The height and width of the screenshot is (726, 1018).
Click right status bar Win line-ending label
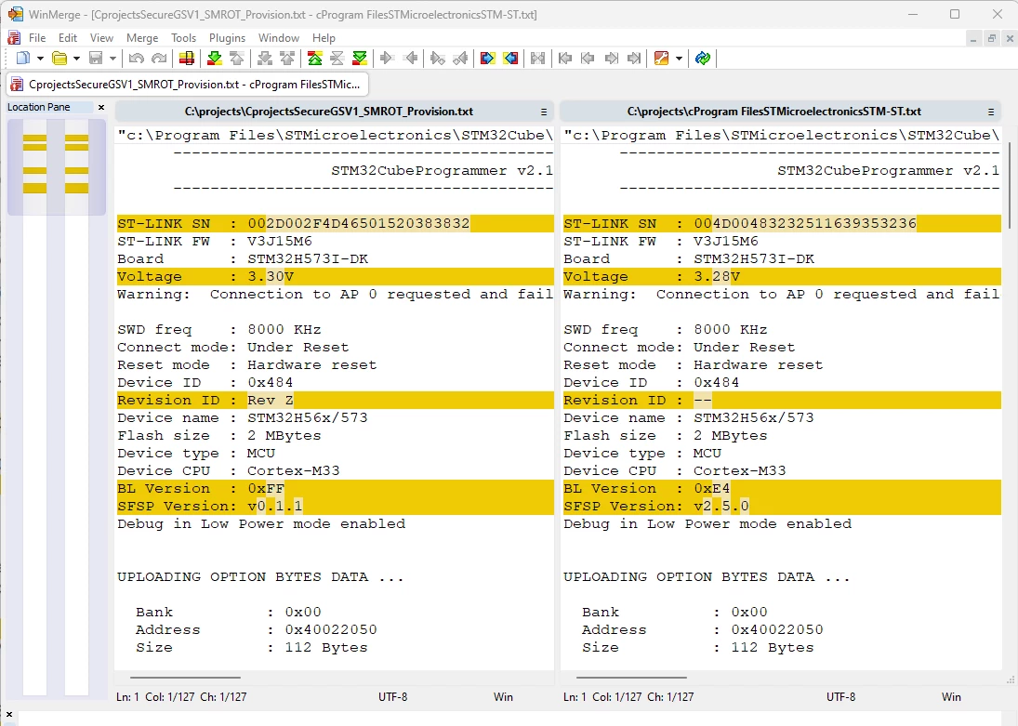pos(951,697)
